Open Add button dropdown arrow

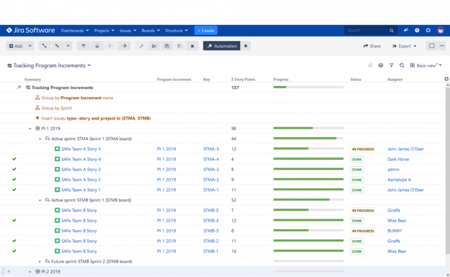coord(30,46)
